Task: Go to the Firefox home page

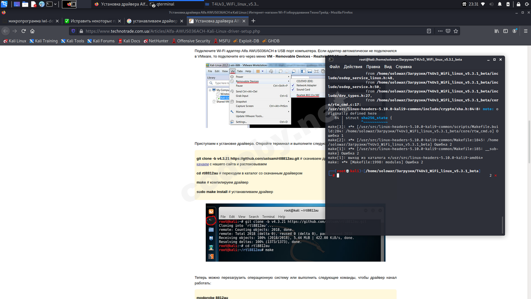Action: 32,31
